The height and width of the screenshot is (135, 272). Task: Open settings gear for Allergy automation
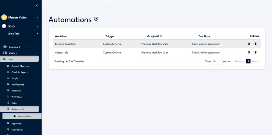click(249, 52)
